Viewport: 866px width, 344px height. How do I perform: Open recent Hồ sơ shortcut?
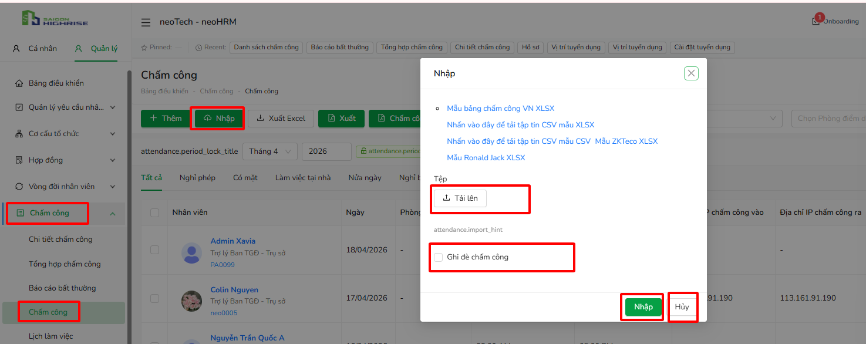point(530,48)
